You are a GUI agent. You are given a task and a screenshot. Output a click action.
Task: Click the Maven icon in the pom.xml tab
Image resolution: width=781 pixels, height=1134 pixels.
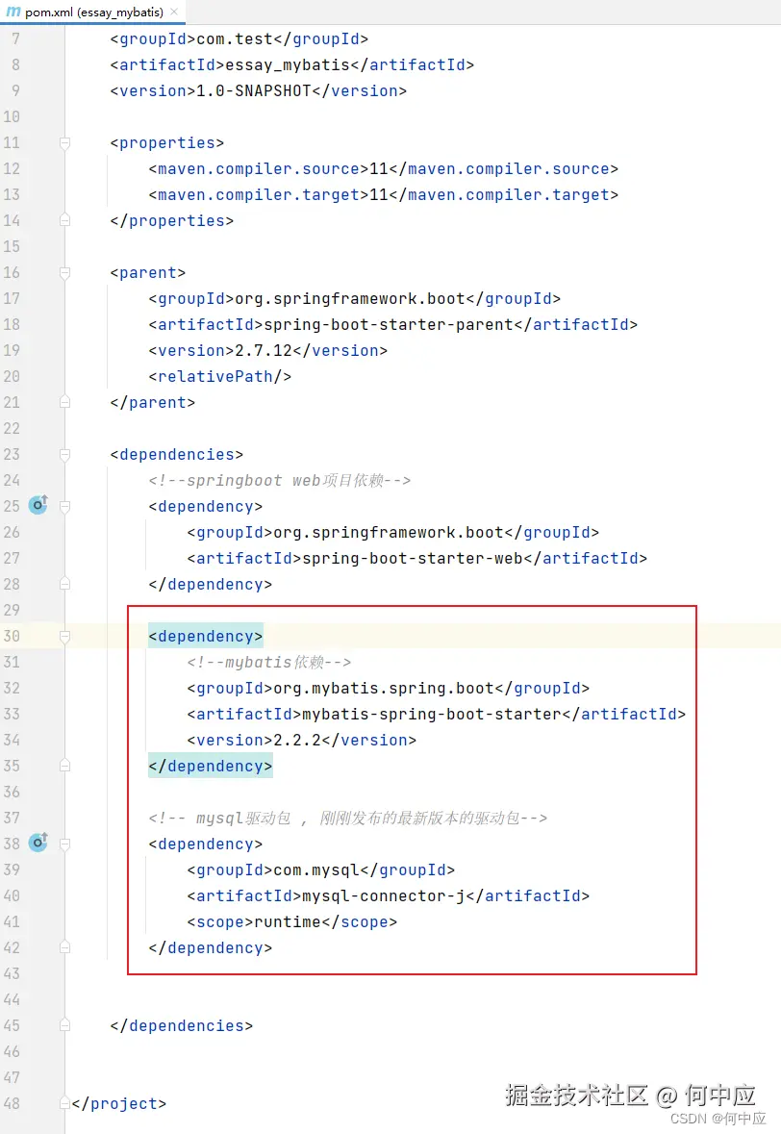13,13
